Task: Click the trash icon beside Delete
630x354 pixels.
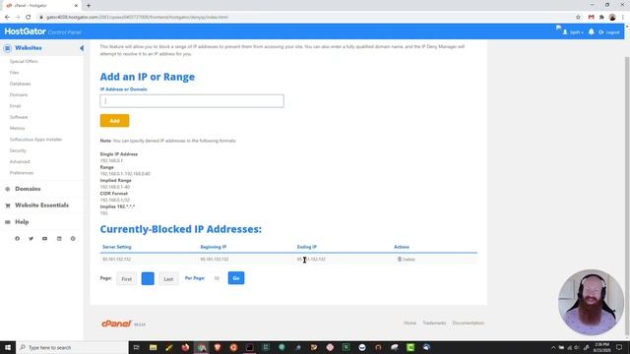Action: click(400, 260)
